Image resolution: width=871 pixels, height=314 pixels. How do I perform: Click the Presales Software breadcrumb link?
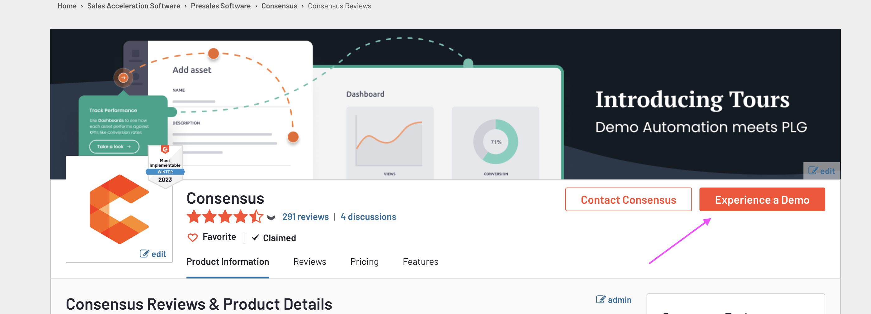[x=220, y=6]
